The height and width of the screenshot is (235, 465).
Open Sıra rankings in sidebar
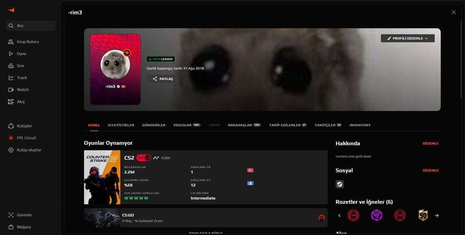(16, 66)
